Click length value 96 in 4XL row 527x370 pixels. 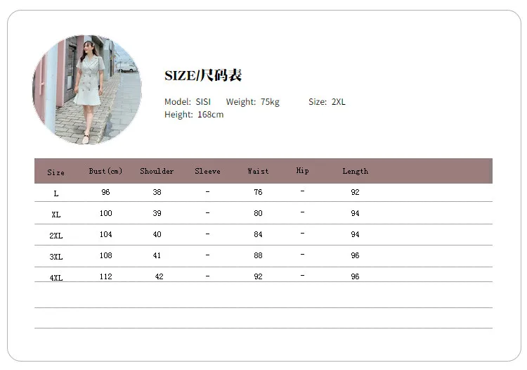pos(356,276)
